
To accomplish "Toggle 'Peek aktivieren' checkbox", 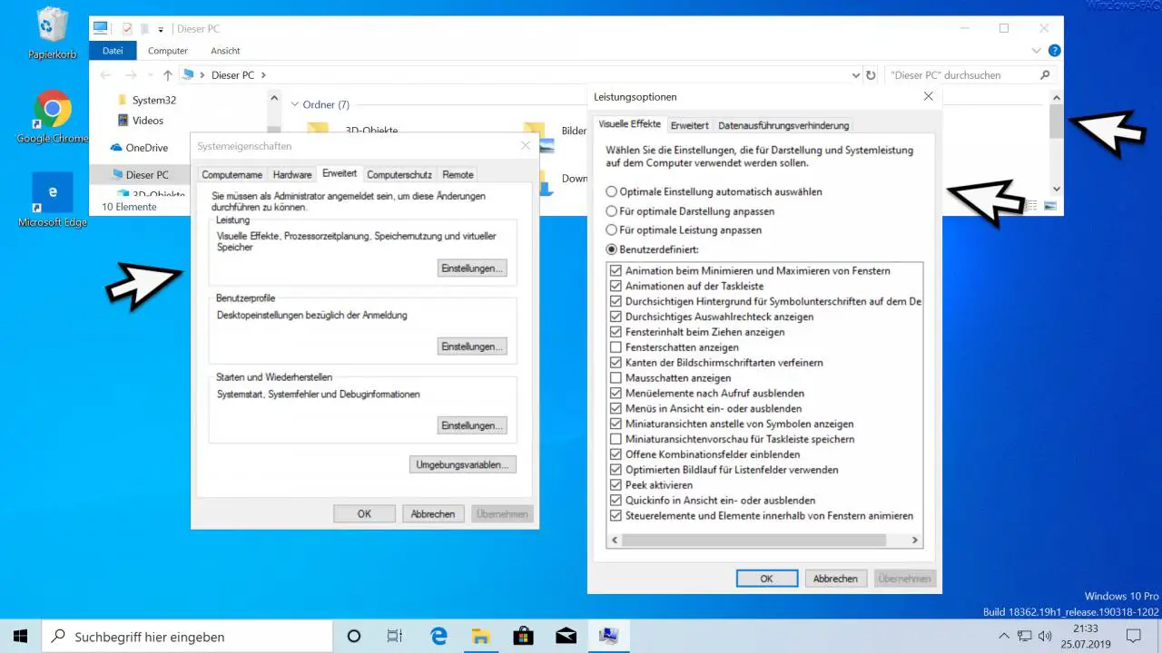I will pyautogui.click(x=616, y=485).
